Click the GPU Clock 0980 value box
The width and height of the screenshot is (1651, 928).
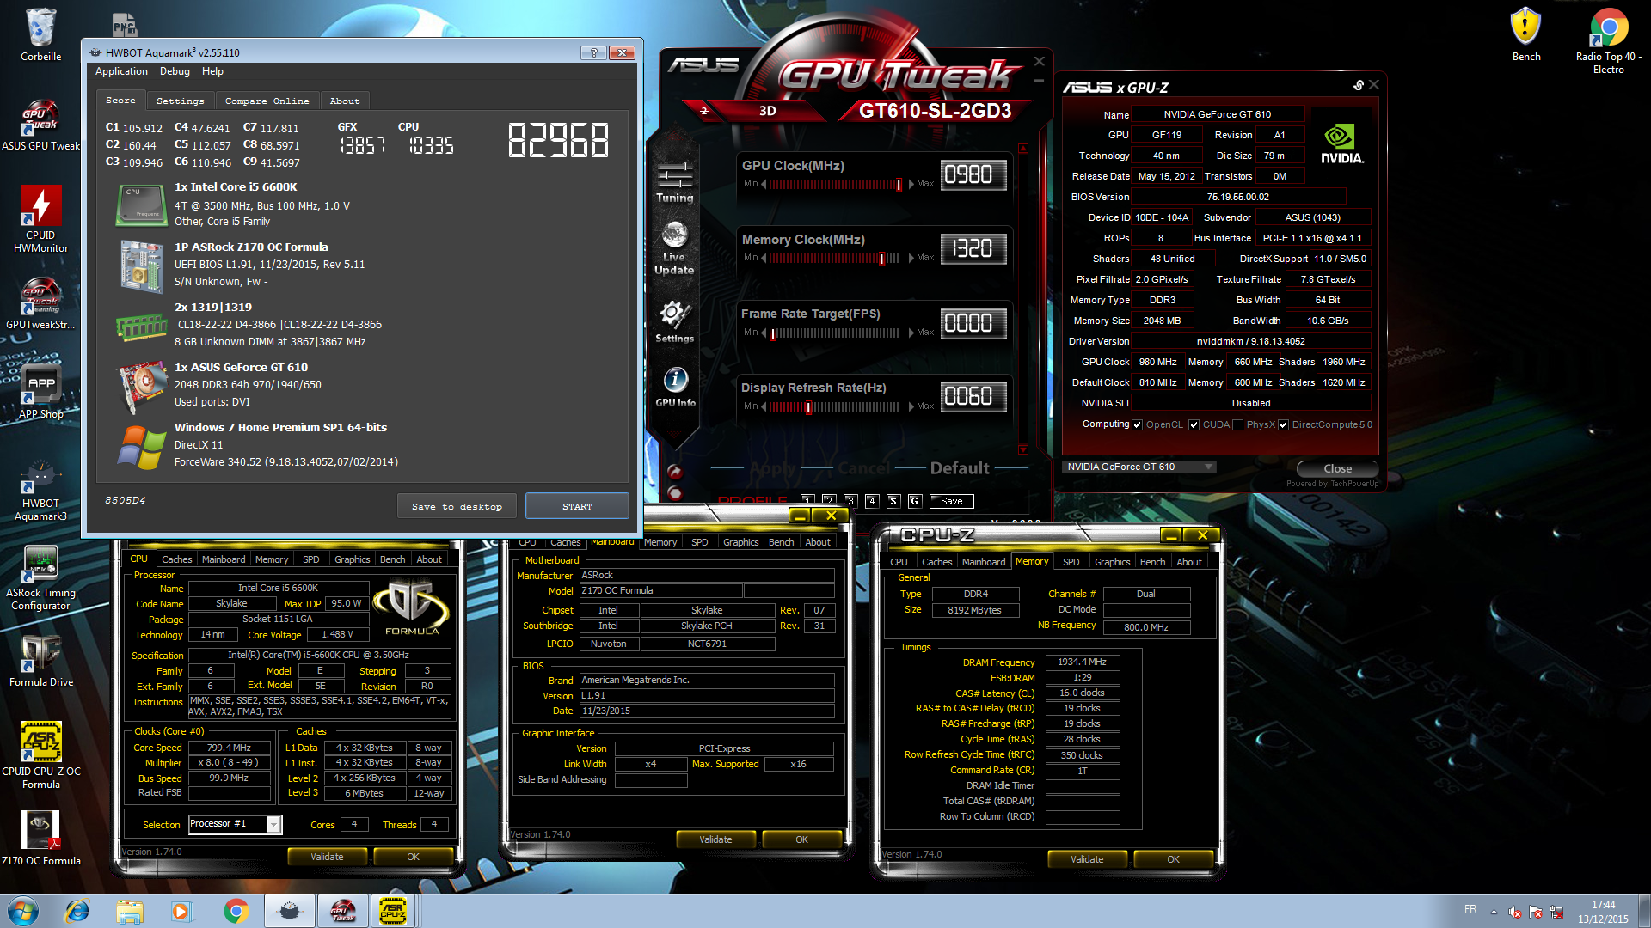(973, 174)
